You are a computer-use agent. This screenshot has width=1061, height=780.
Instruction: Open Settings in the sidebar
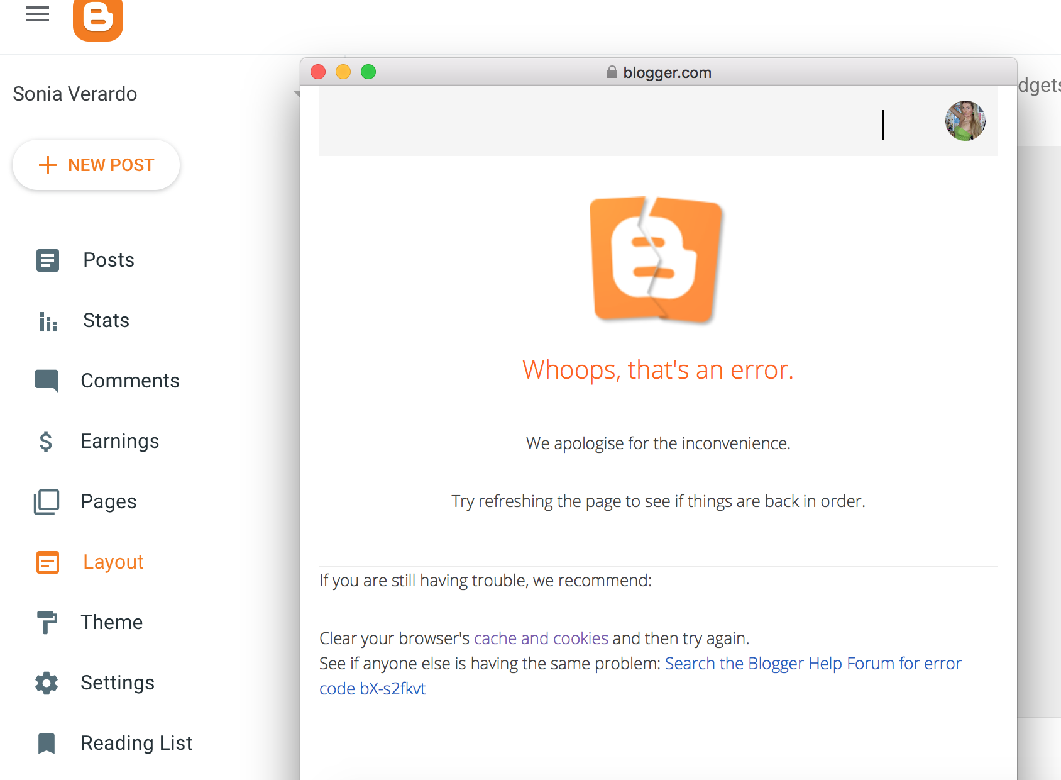[118, 683]
